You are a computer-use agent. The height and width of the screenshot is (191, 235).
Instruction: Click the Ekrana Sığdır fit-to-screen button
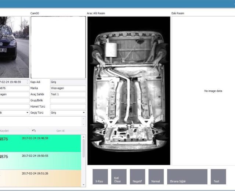(x=187, y=177)
